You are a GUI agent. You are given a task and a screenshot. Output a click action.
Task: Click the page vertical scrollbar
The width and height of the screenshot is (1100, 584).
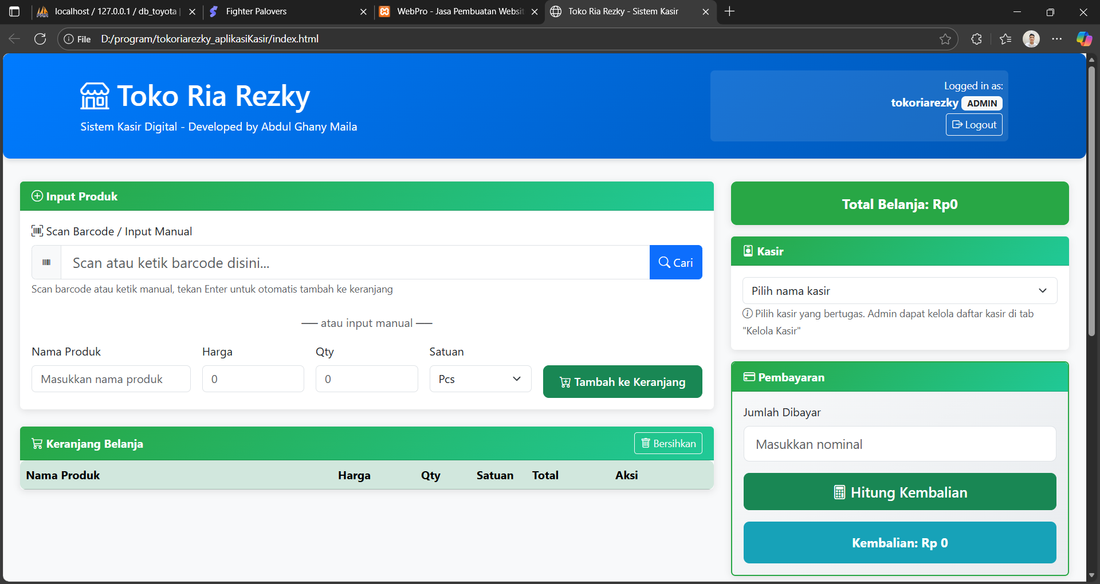[1091, 200]
